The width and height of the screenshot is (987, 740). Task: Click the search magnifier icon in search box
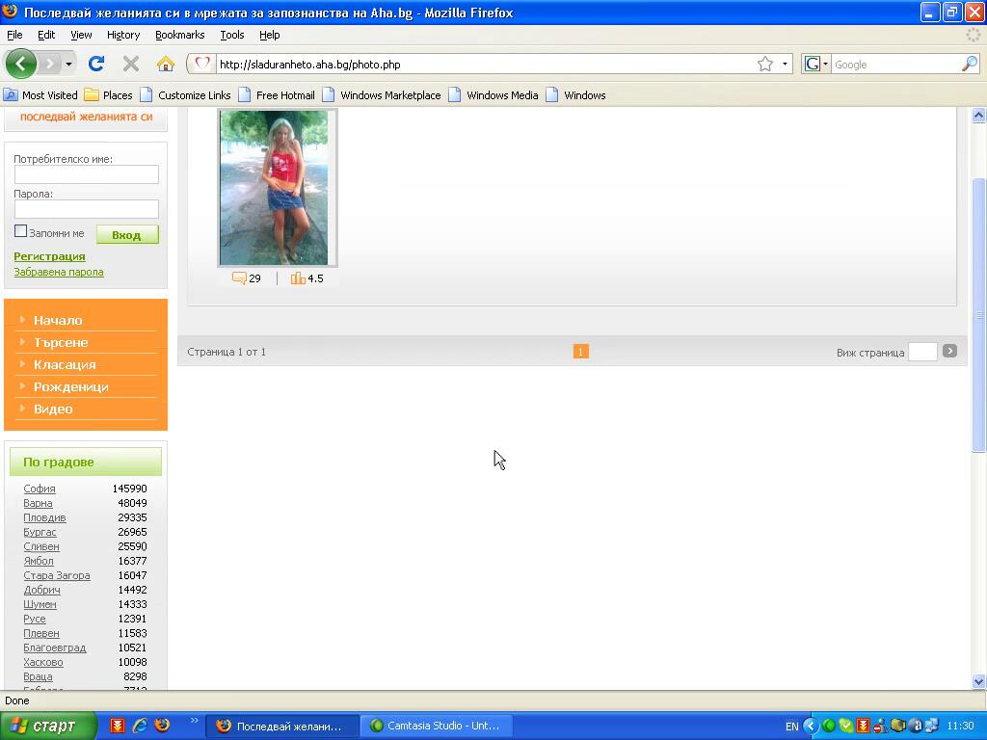pyautogui.click(x=969, y=64)
